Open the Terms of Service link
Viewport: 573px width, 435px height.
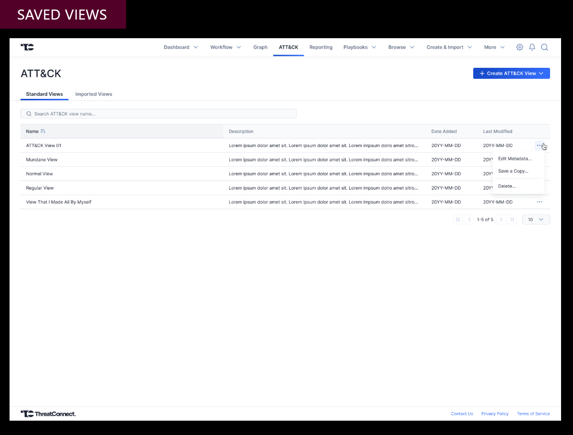point(533,414)
